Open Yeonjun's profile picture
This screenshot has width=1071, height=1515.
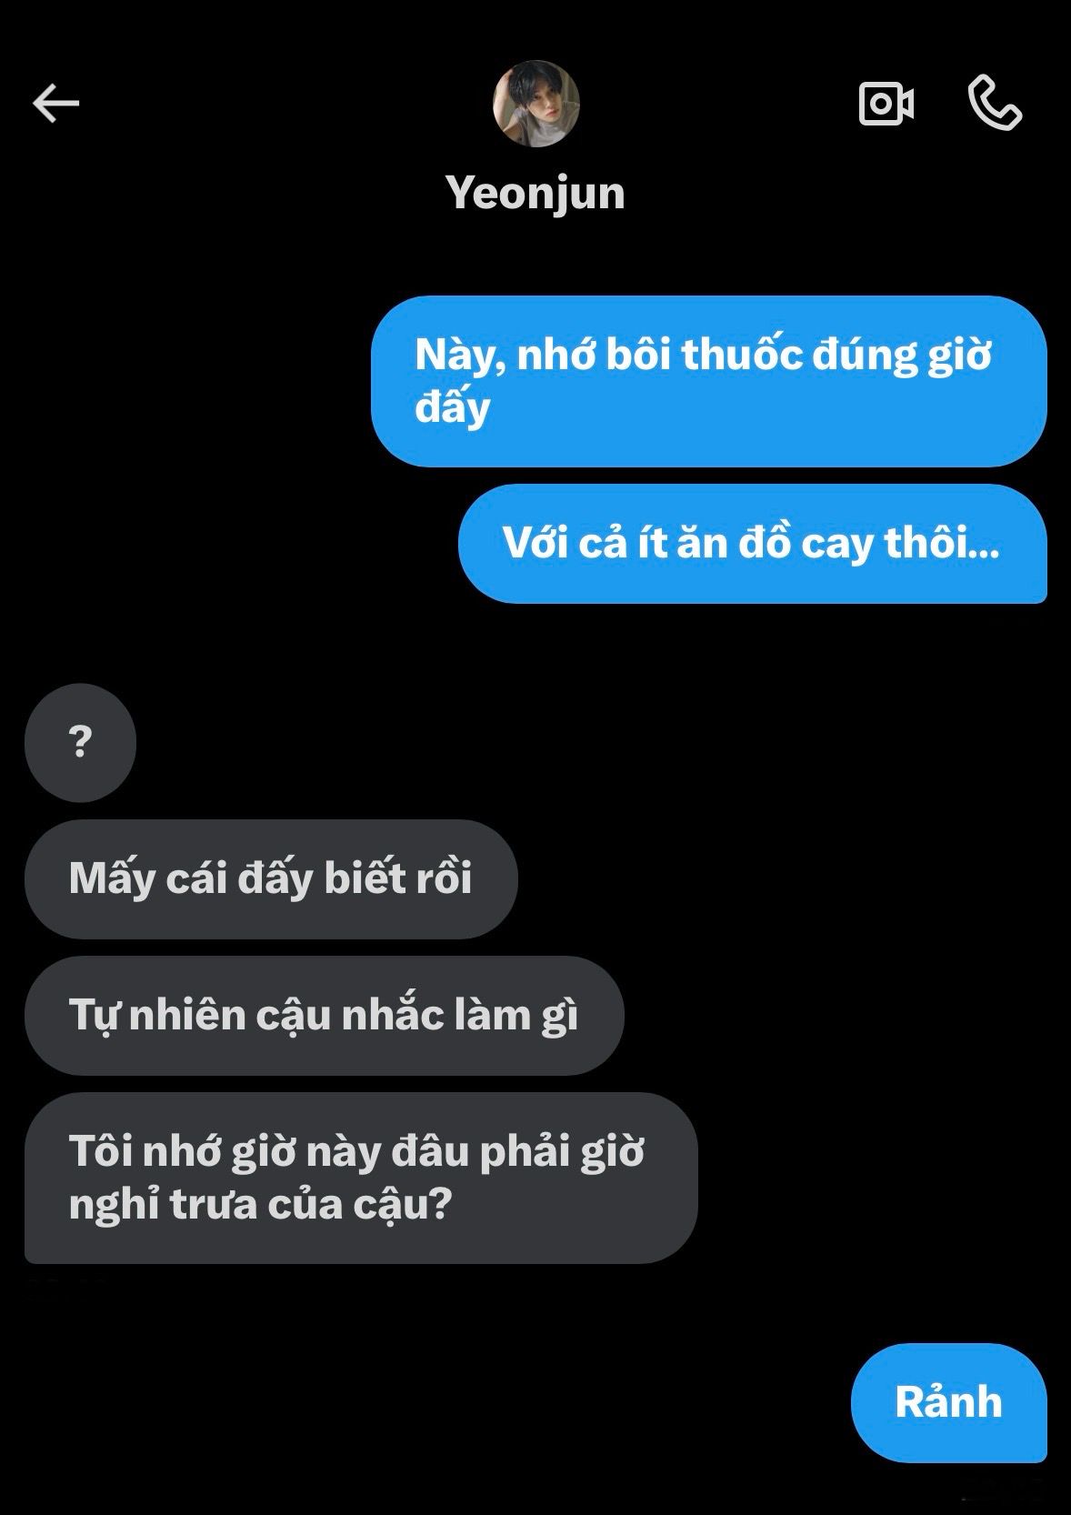[x=535, y=104]
